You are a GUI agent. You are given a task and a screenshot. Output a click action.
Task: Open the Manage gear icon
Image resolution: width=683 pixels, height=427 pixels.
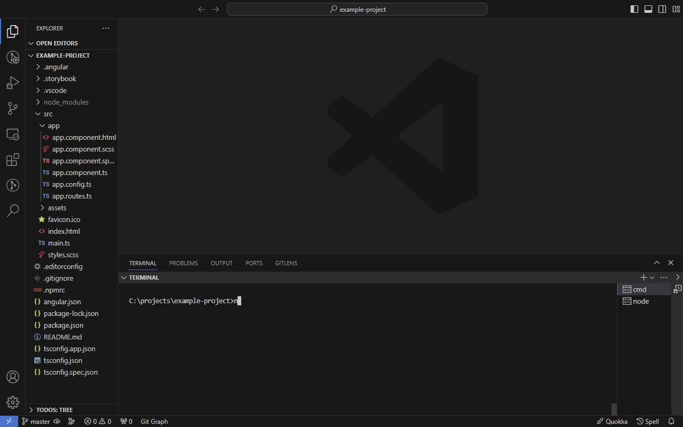(13, 402)
